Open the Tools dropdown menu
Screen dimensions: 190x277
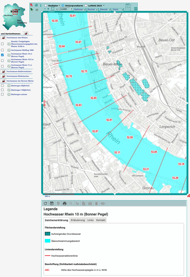118,9
